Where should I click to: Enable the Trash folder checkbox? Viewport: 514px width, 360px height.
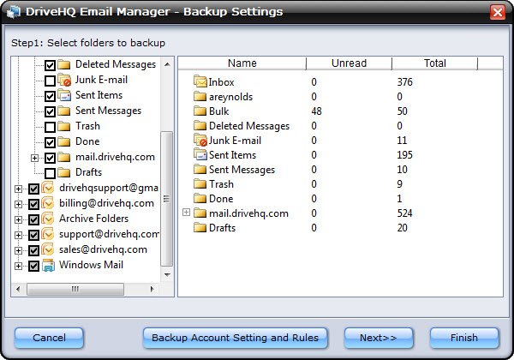pyautogui.click(x=50, y=127)
